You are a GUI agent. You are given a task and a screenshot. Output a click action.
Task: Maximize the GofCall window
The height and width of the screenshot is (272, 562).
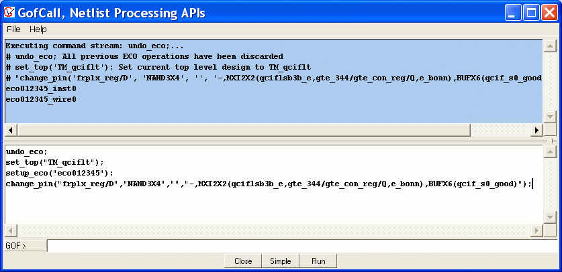532,13
